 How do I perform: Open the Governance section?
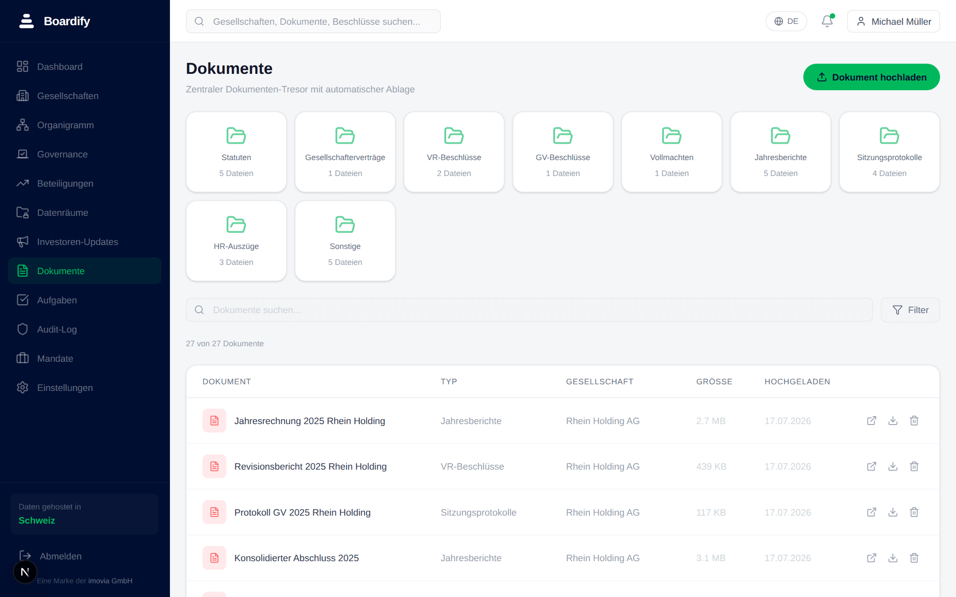click(x=85, y=154)
